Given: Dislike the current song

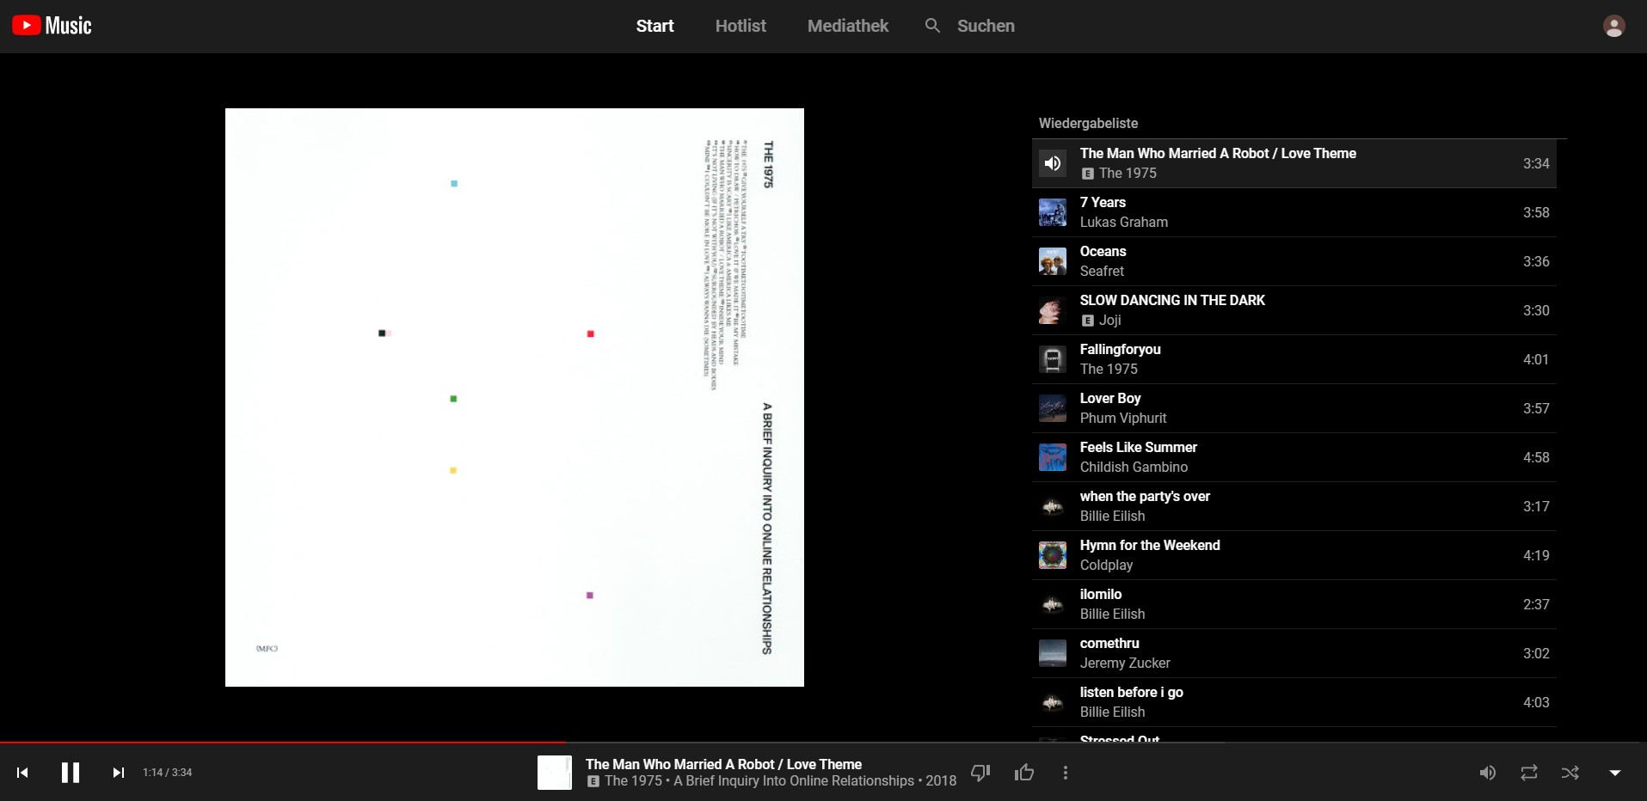Looking at the screenshot, I should pos(980,773).
